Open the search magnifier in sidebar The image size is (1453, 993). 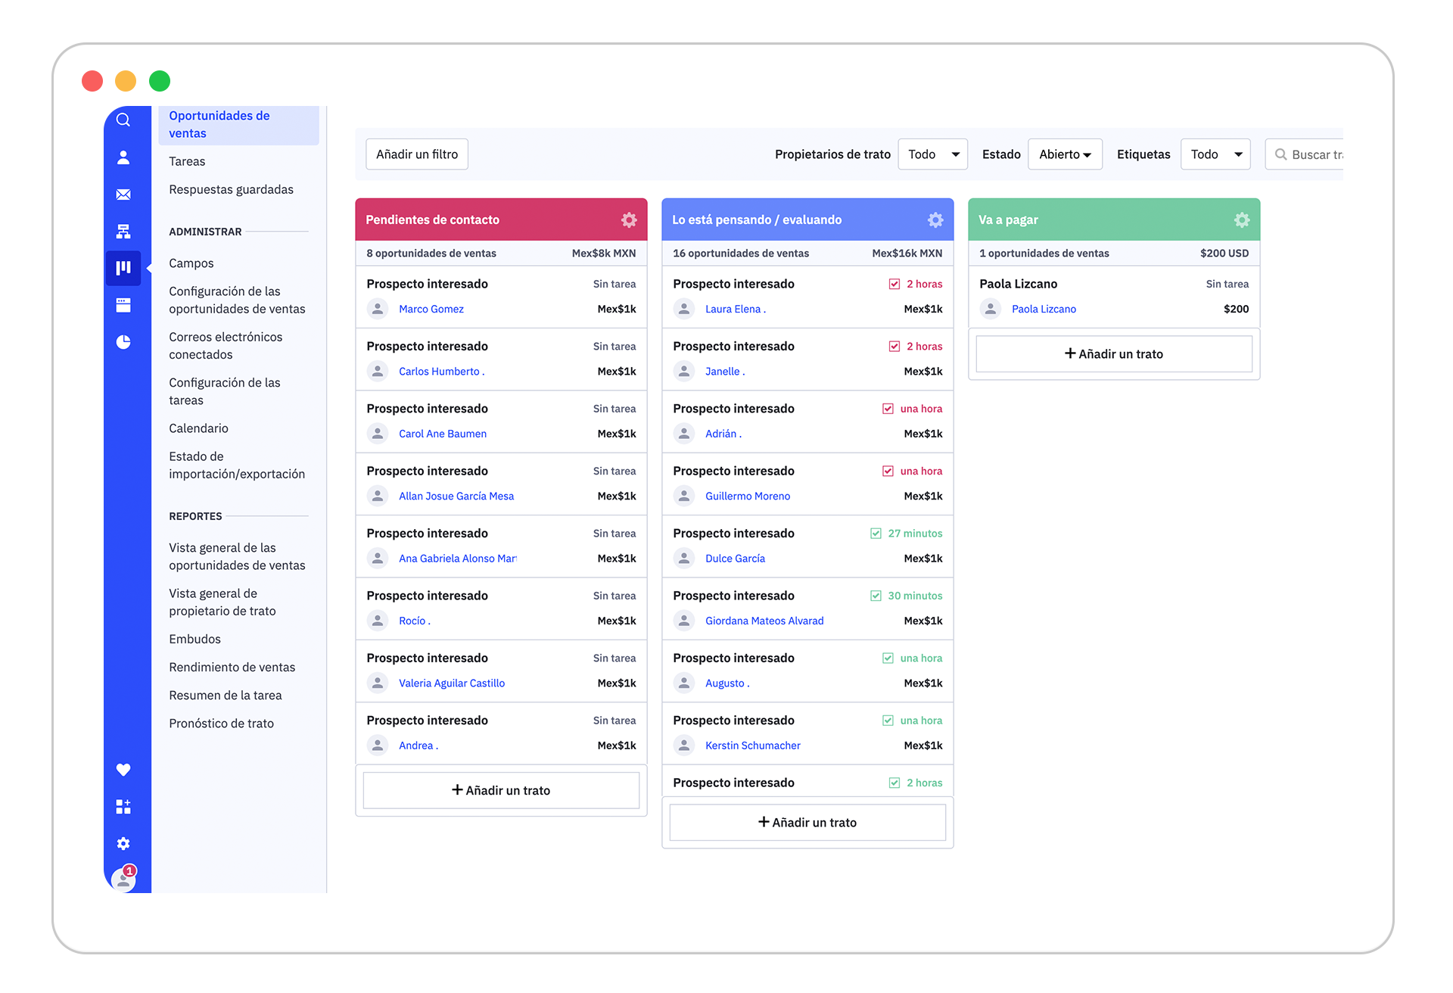click(x=123, y=120)
